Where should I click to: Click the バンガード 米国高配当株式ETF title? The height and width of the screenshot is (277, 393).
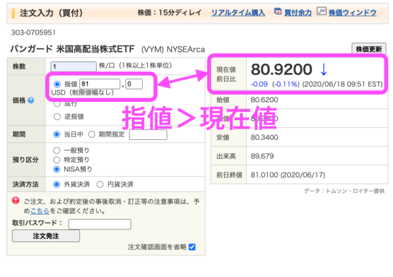click(x=73, y=49)
